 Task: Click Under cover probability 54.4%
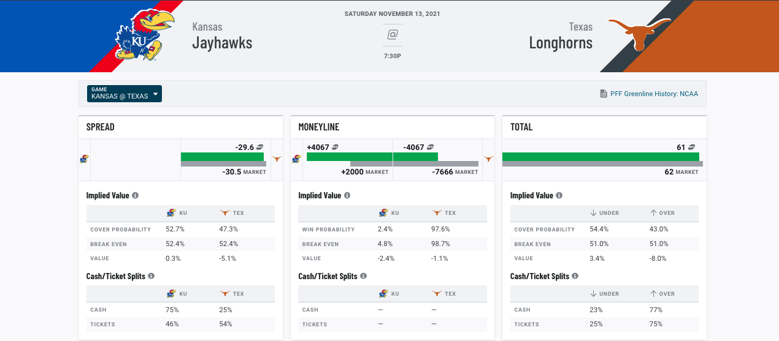point(599,229)
